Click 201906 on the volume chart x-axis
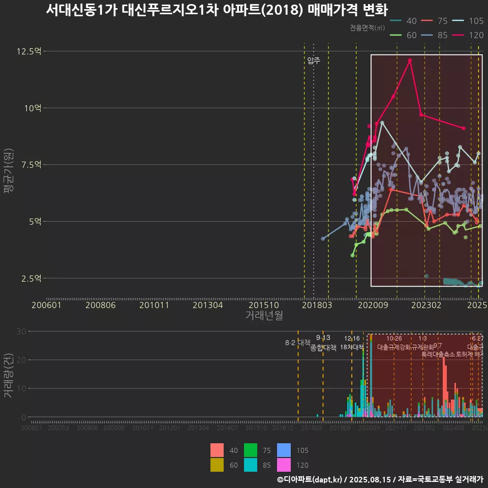Screen dimensions: 488x488 (340, 428)
